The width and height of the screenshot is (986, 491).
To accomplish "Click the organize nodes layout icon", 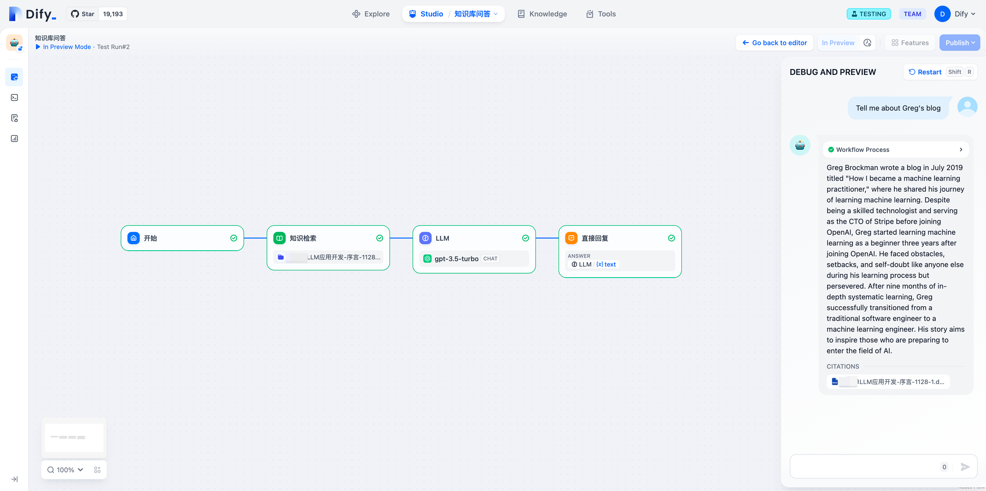I will tap(97, 470).
